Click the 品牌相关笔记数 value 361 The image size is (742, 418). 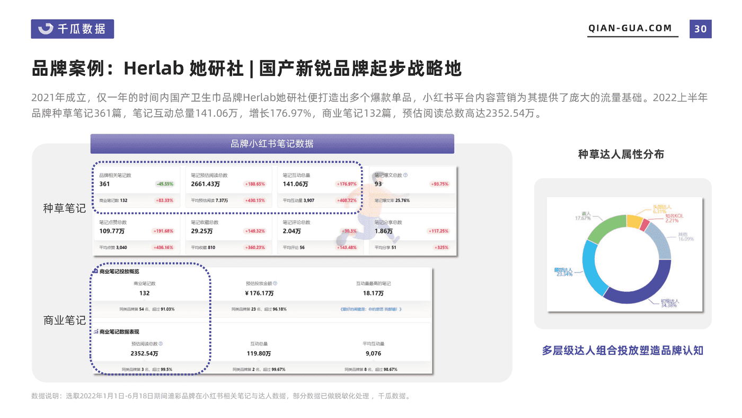(104, 184)
